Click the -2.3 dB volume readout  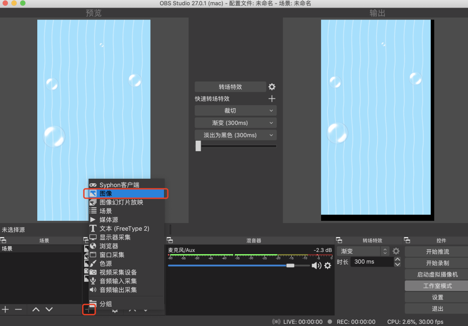tap(323, 250)
